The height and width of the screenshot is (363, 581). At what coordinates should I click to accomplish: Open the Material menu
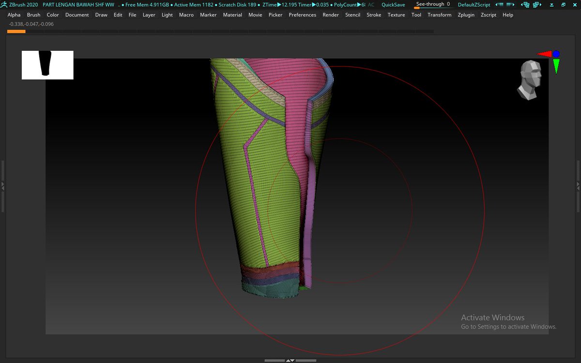pos(232,15)
